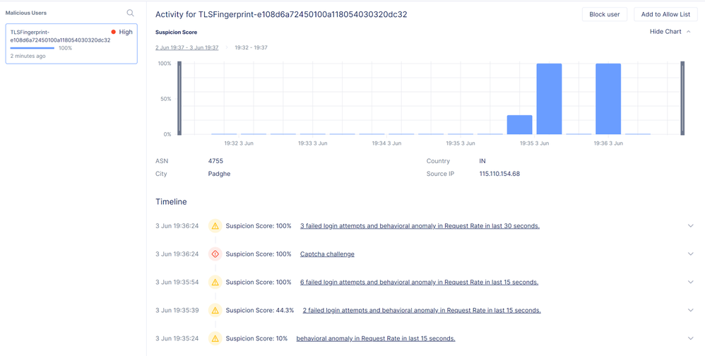Open 3 failed login attempts details link
The height and width of the screenshot is (356, 705).
420,226
